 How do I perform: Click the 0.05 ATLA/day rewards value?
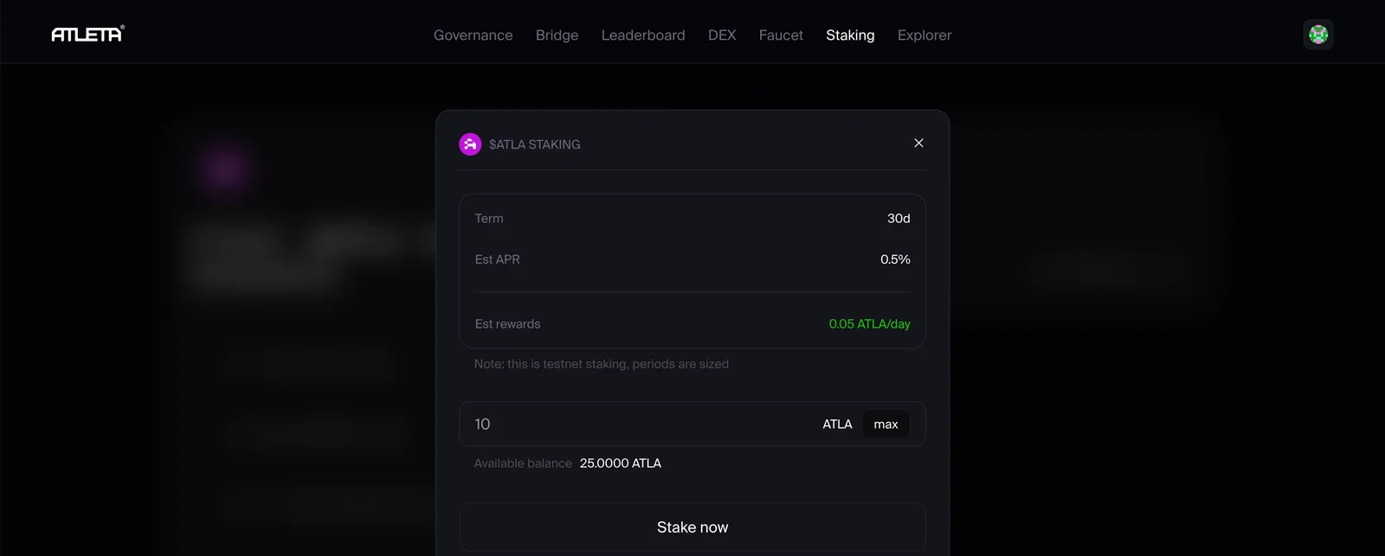pos(869,324)
